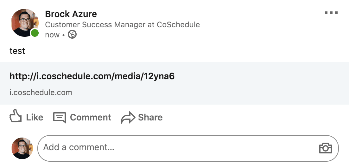Click the Like button label
This screenshot has height=168, width=349.
click(x=35, y=117)
